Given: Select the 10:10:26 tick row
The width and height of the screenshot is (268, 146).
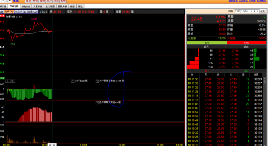Looking at the screenshot, I should pos(224,137).
